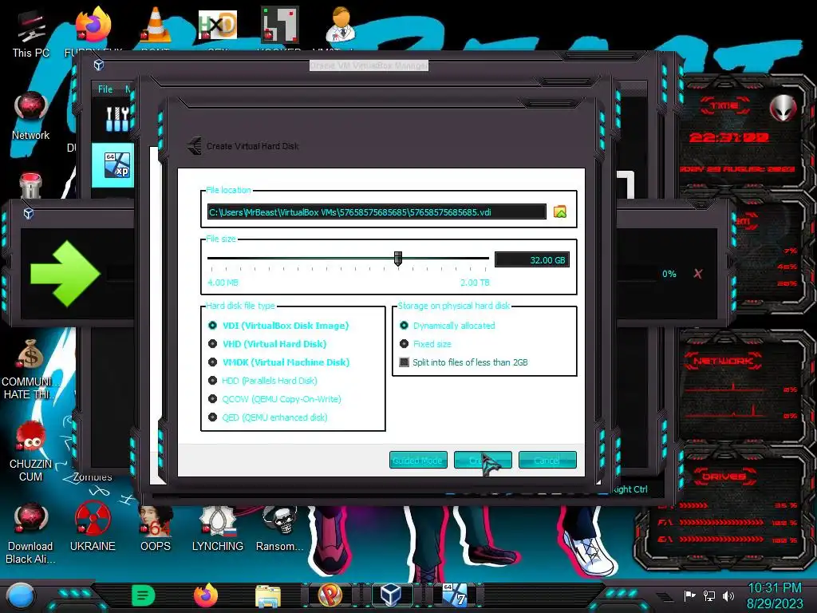Open Download Black Ali desktop icon
This screenshot has height=613, width=817.
(30, 534)
